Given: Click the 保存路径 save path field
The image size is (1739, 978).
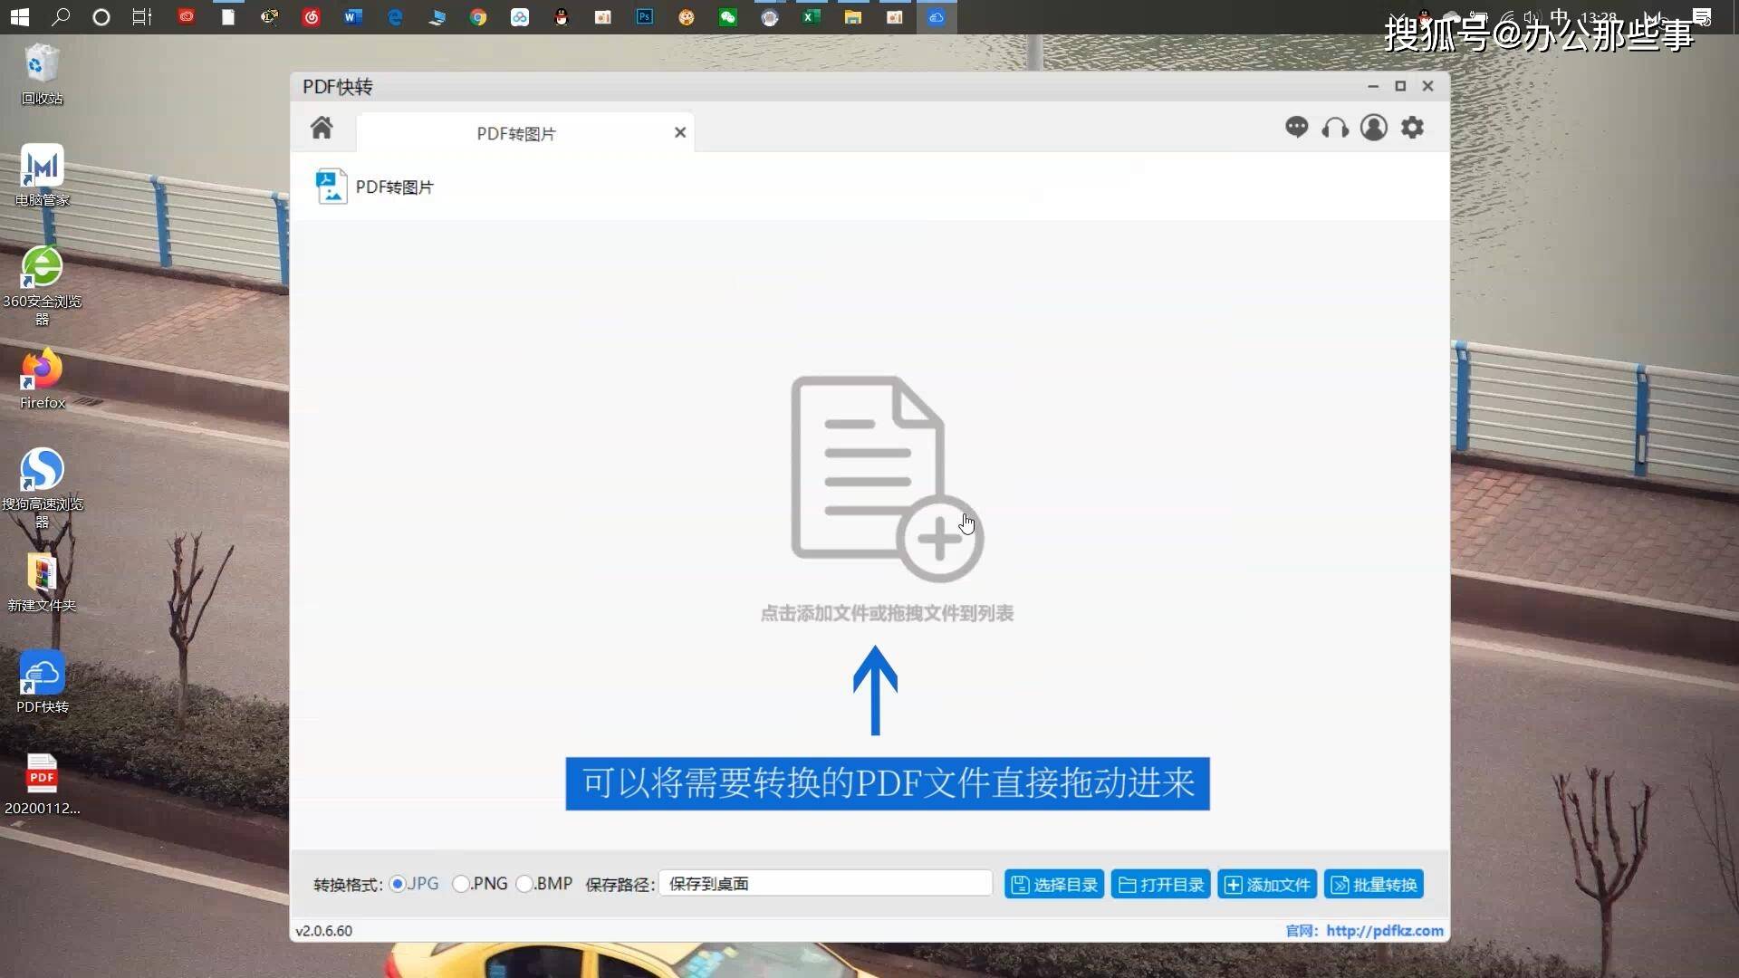Looking at the screenshot, I should (825, 884).
